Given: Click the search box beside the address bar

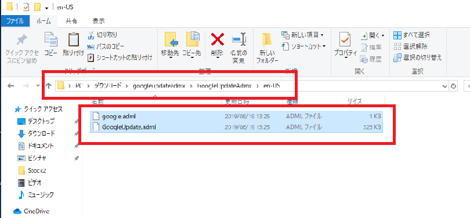Looking at the screenshot, I should click(467, 86).
